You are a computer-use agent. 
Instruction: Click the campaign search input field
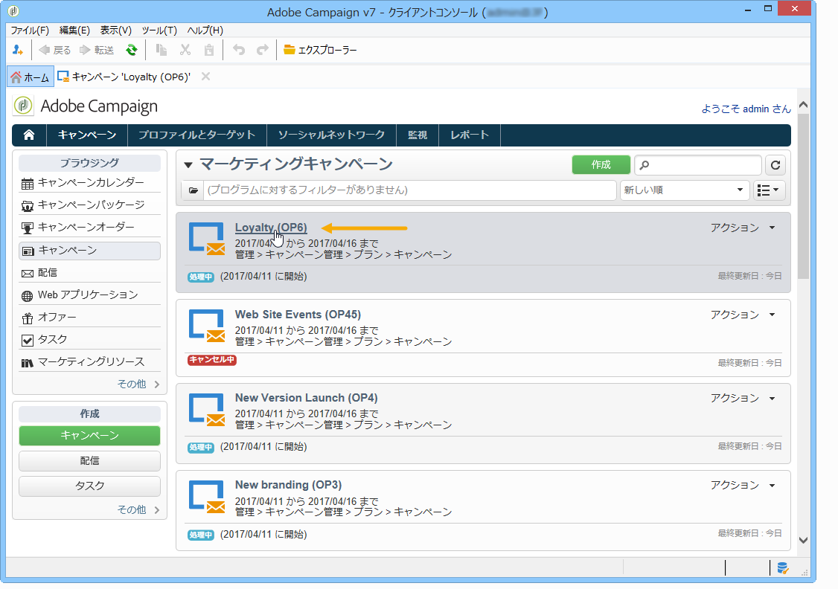[x=698, y=165]
